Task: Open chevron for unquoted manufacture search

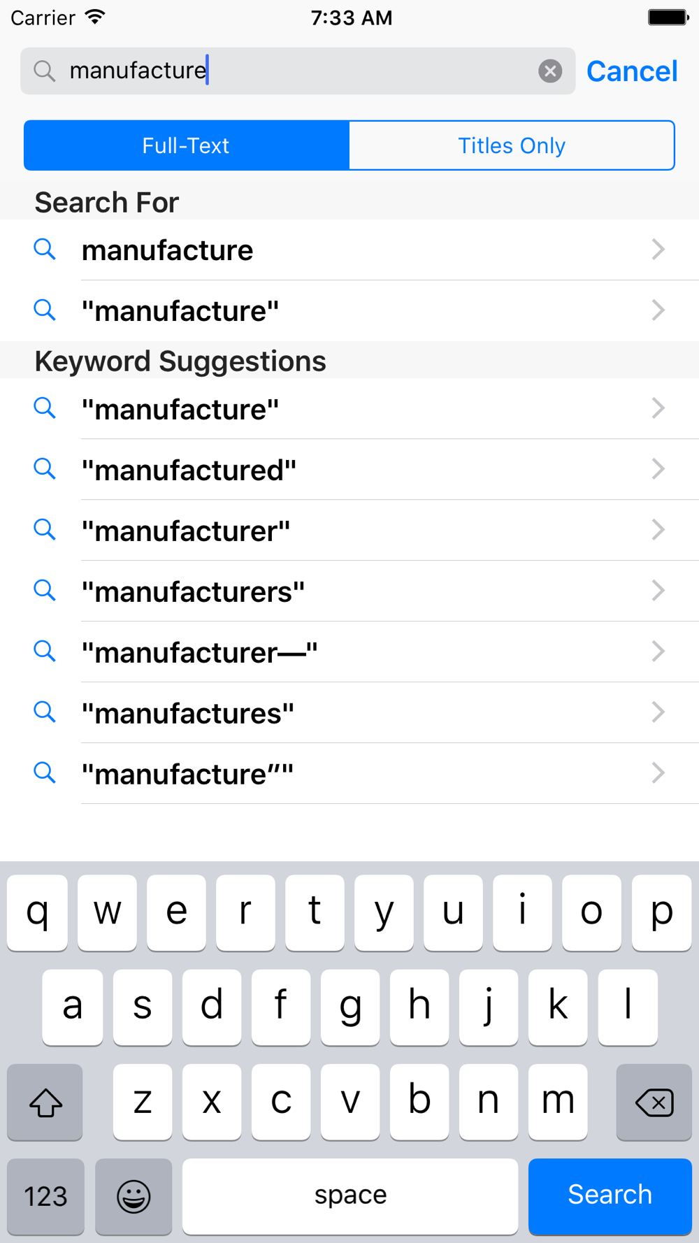Action: pyautogui.click(x=658, y=250)
